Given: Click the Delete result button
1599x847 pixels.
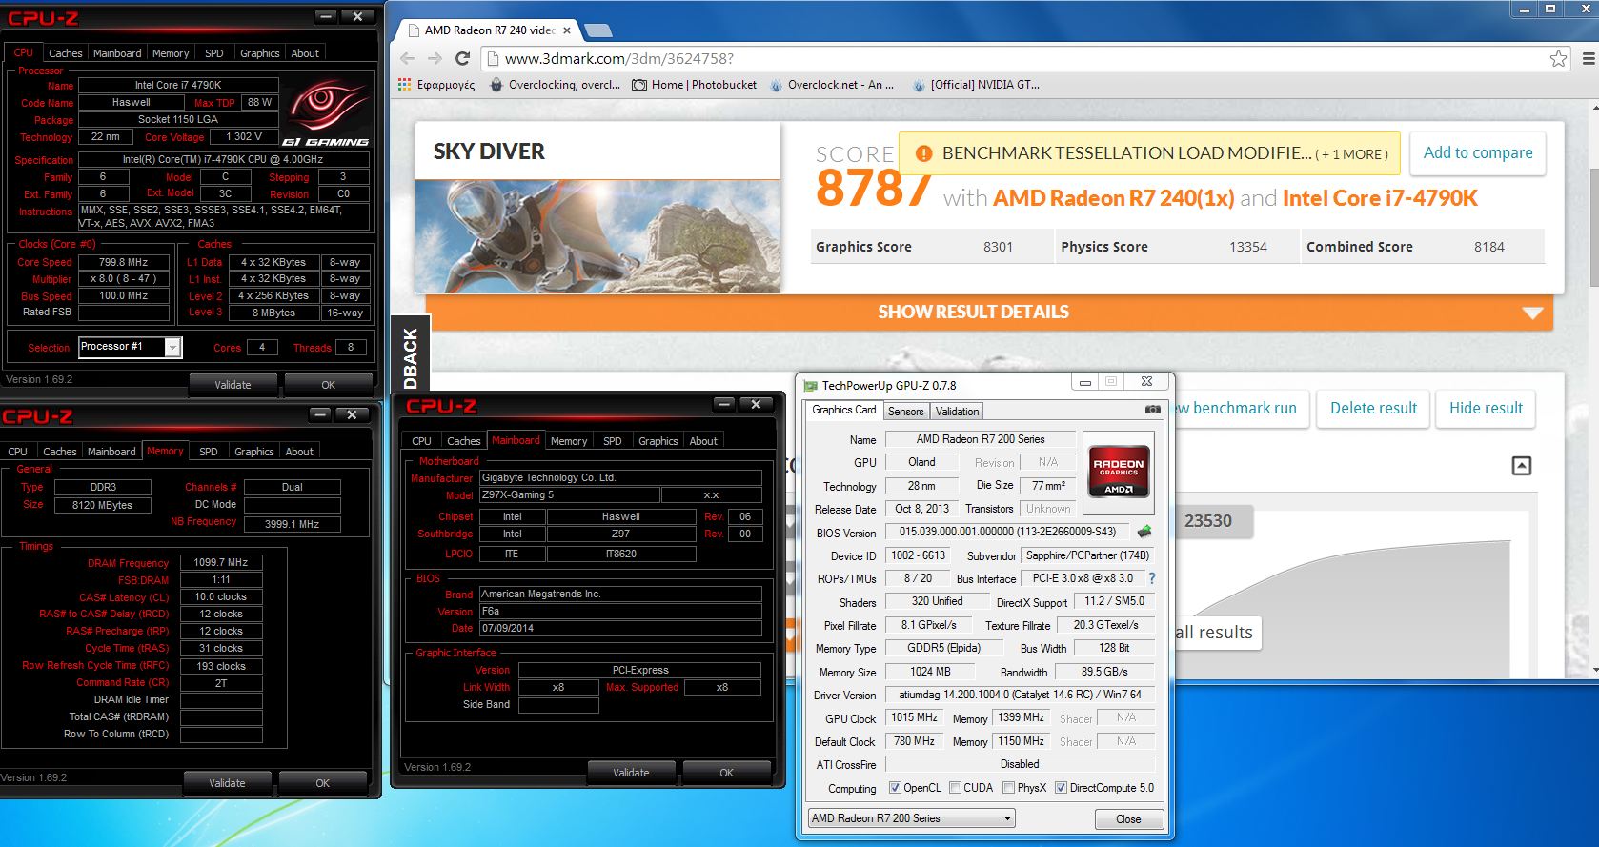Looking at the screenshot, I should pyautogui.click(x=1373, y=408).
